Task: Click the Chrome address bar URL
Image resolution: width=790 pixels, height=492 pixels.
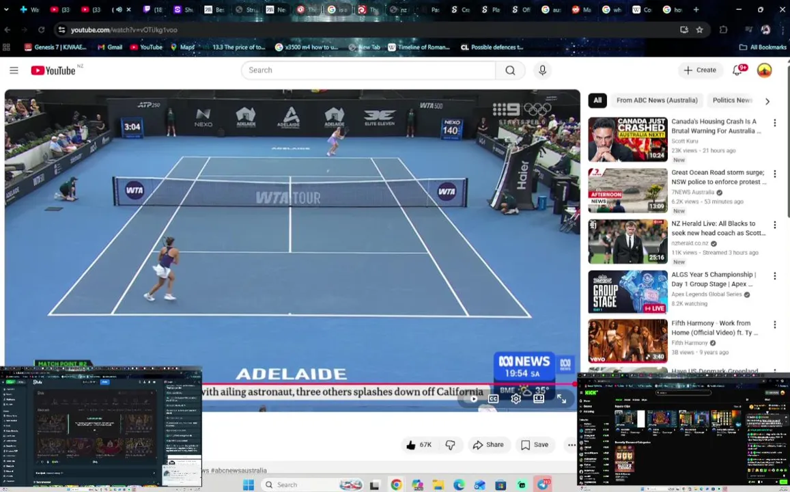Action: pyautogui.click(x=124, y=30)
